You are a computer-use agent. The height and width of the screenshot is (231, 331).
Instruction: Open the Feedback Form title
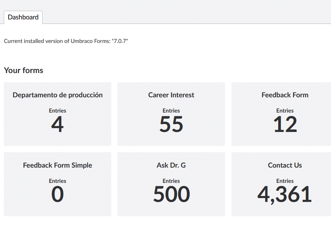tap(285, 95)
